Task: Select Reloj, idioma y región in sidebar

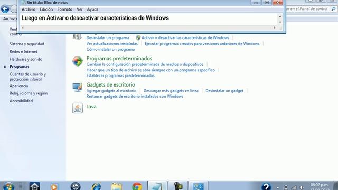Action: tap(29, 93)
